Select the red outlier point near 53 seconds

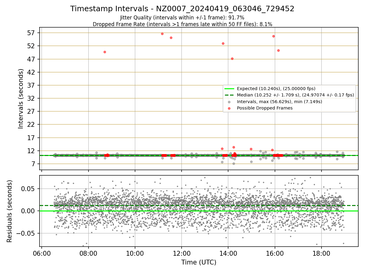223,43
